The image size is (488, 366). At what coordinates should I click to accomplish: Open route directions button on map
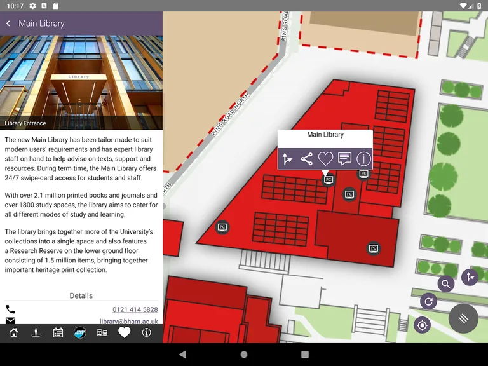coord(470,276)
